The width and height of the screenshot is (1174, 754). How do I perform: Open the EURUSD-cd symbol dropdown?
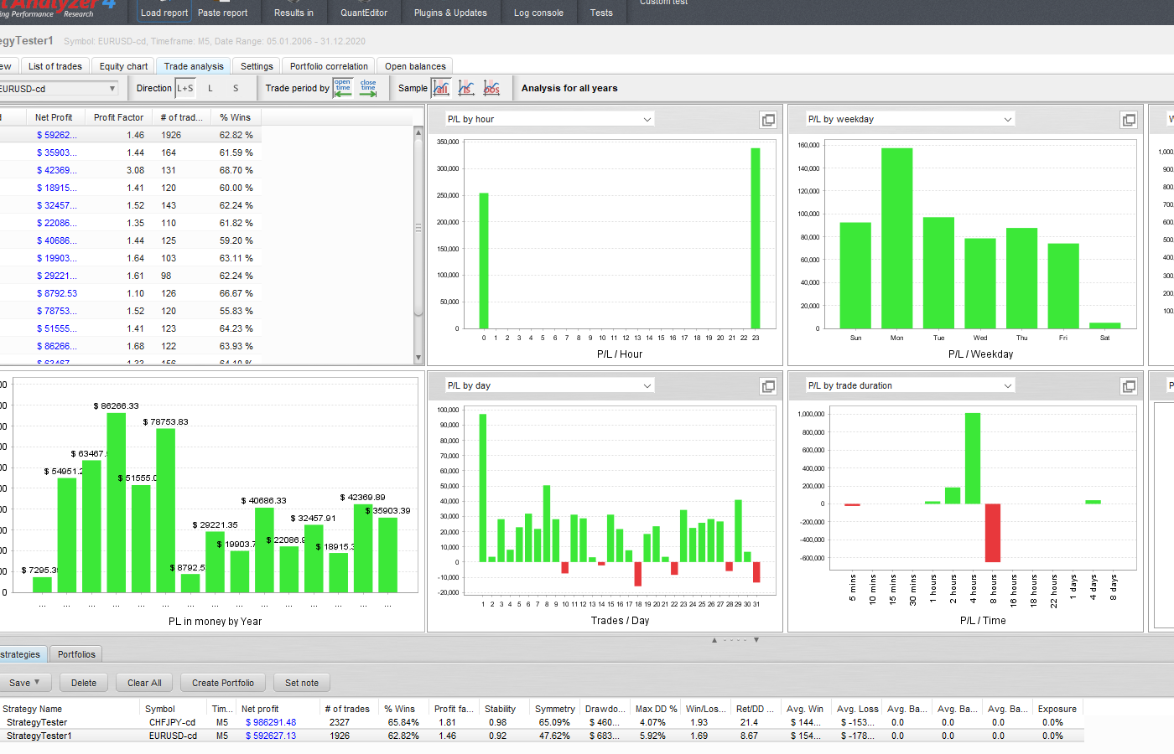coord(57,89)
